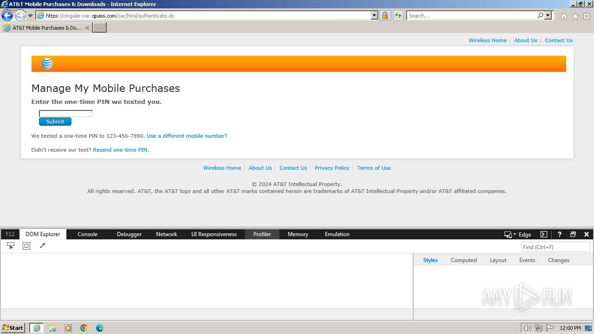Select the AT&T Mobile Purchases browser tab

click(46, 28)
